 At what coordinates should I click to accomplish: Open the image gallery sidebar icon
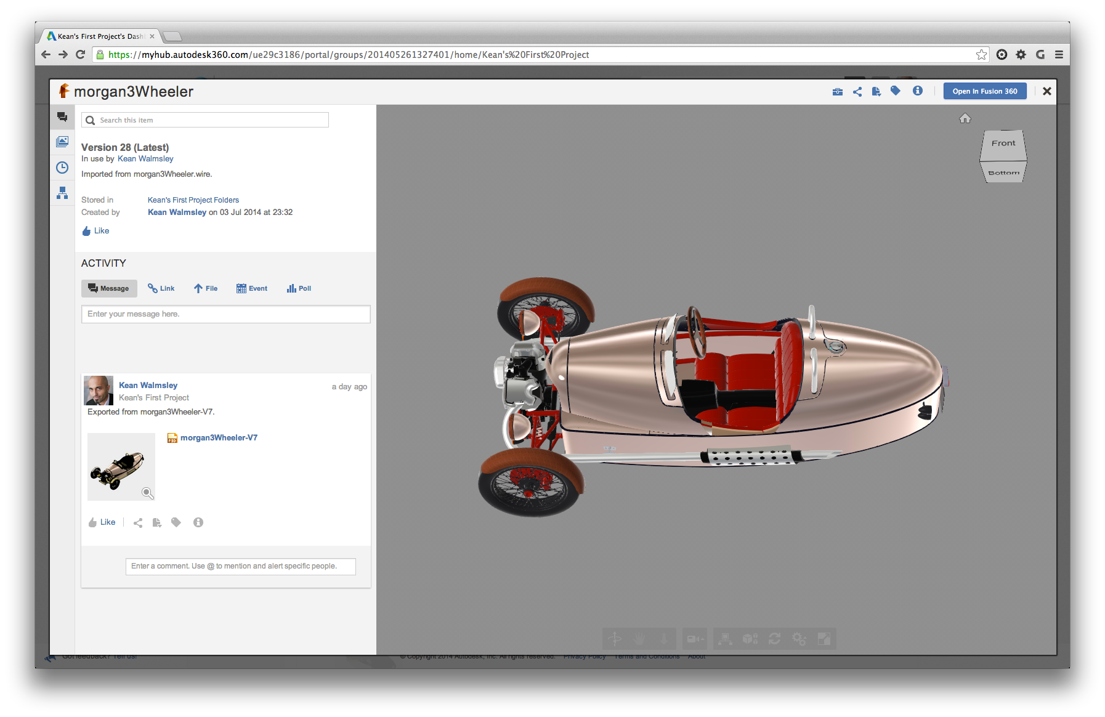(x=62, y=142)
